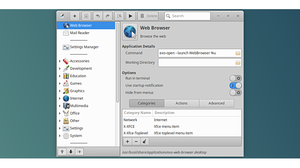300x168 pixels.
Task: Click the save launcher toolbar icon
Action: 86,16
